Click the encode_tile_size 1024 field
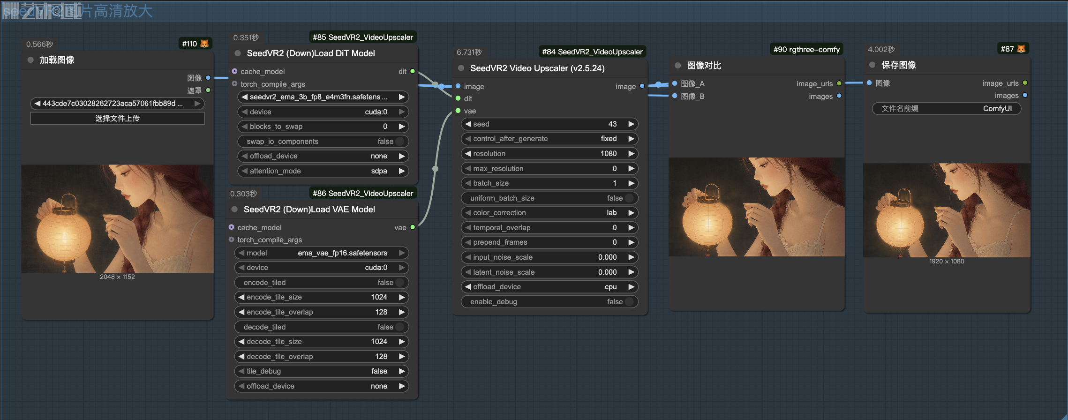Viewport: 1068px width, 420px height. click(321, 297)
